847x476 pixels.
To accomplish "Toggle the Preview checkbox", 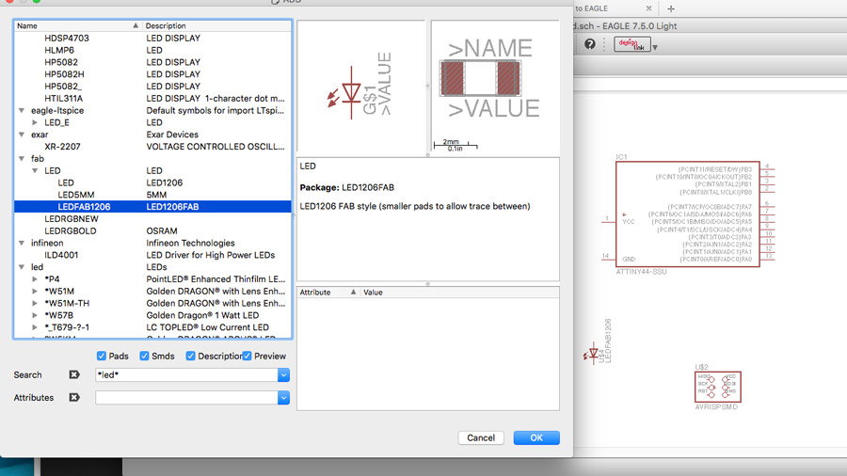I will coord(247,356).
